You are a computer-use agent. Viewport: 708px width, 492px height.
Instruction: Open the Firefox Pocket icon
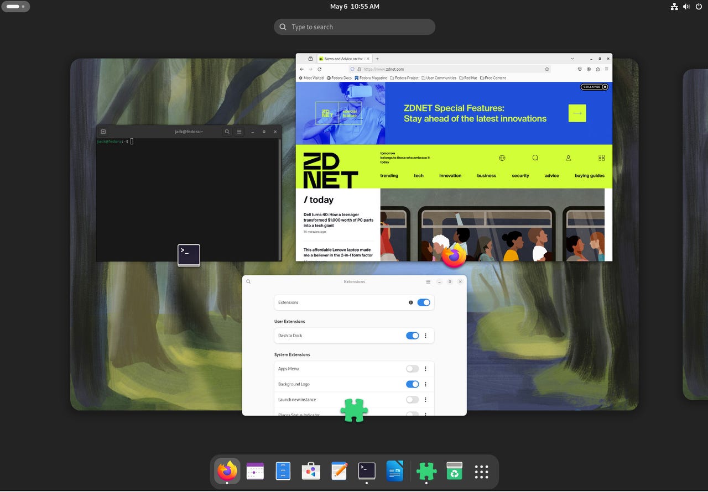tap(580, 69)
